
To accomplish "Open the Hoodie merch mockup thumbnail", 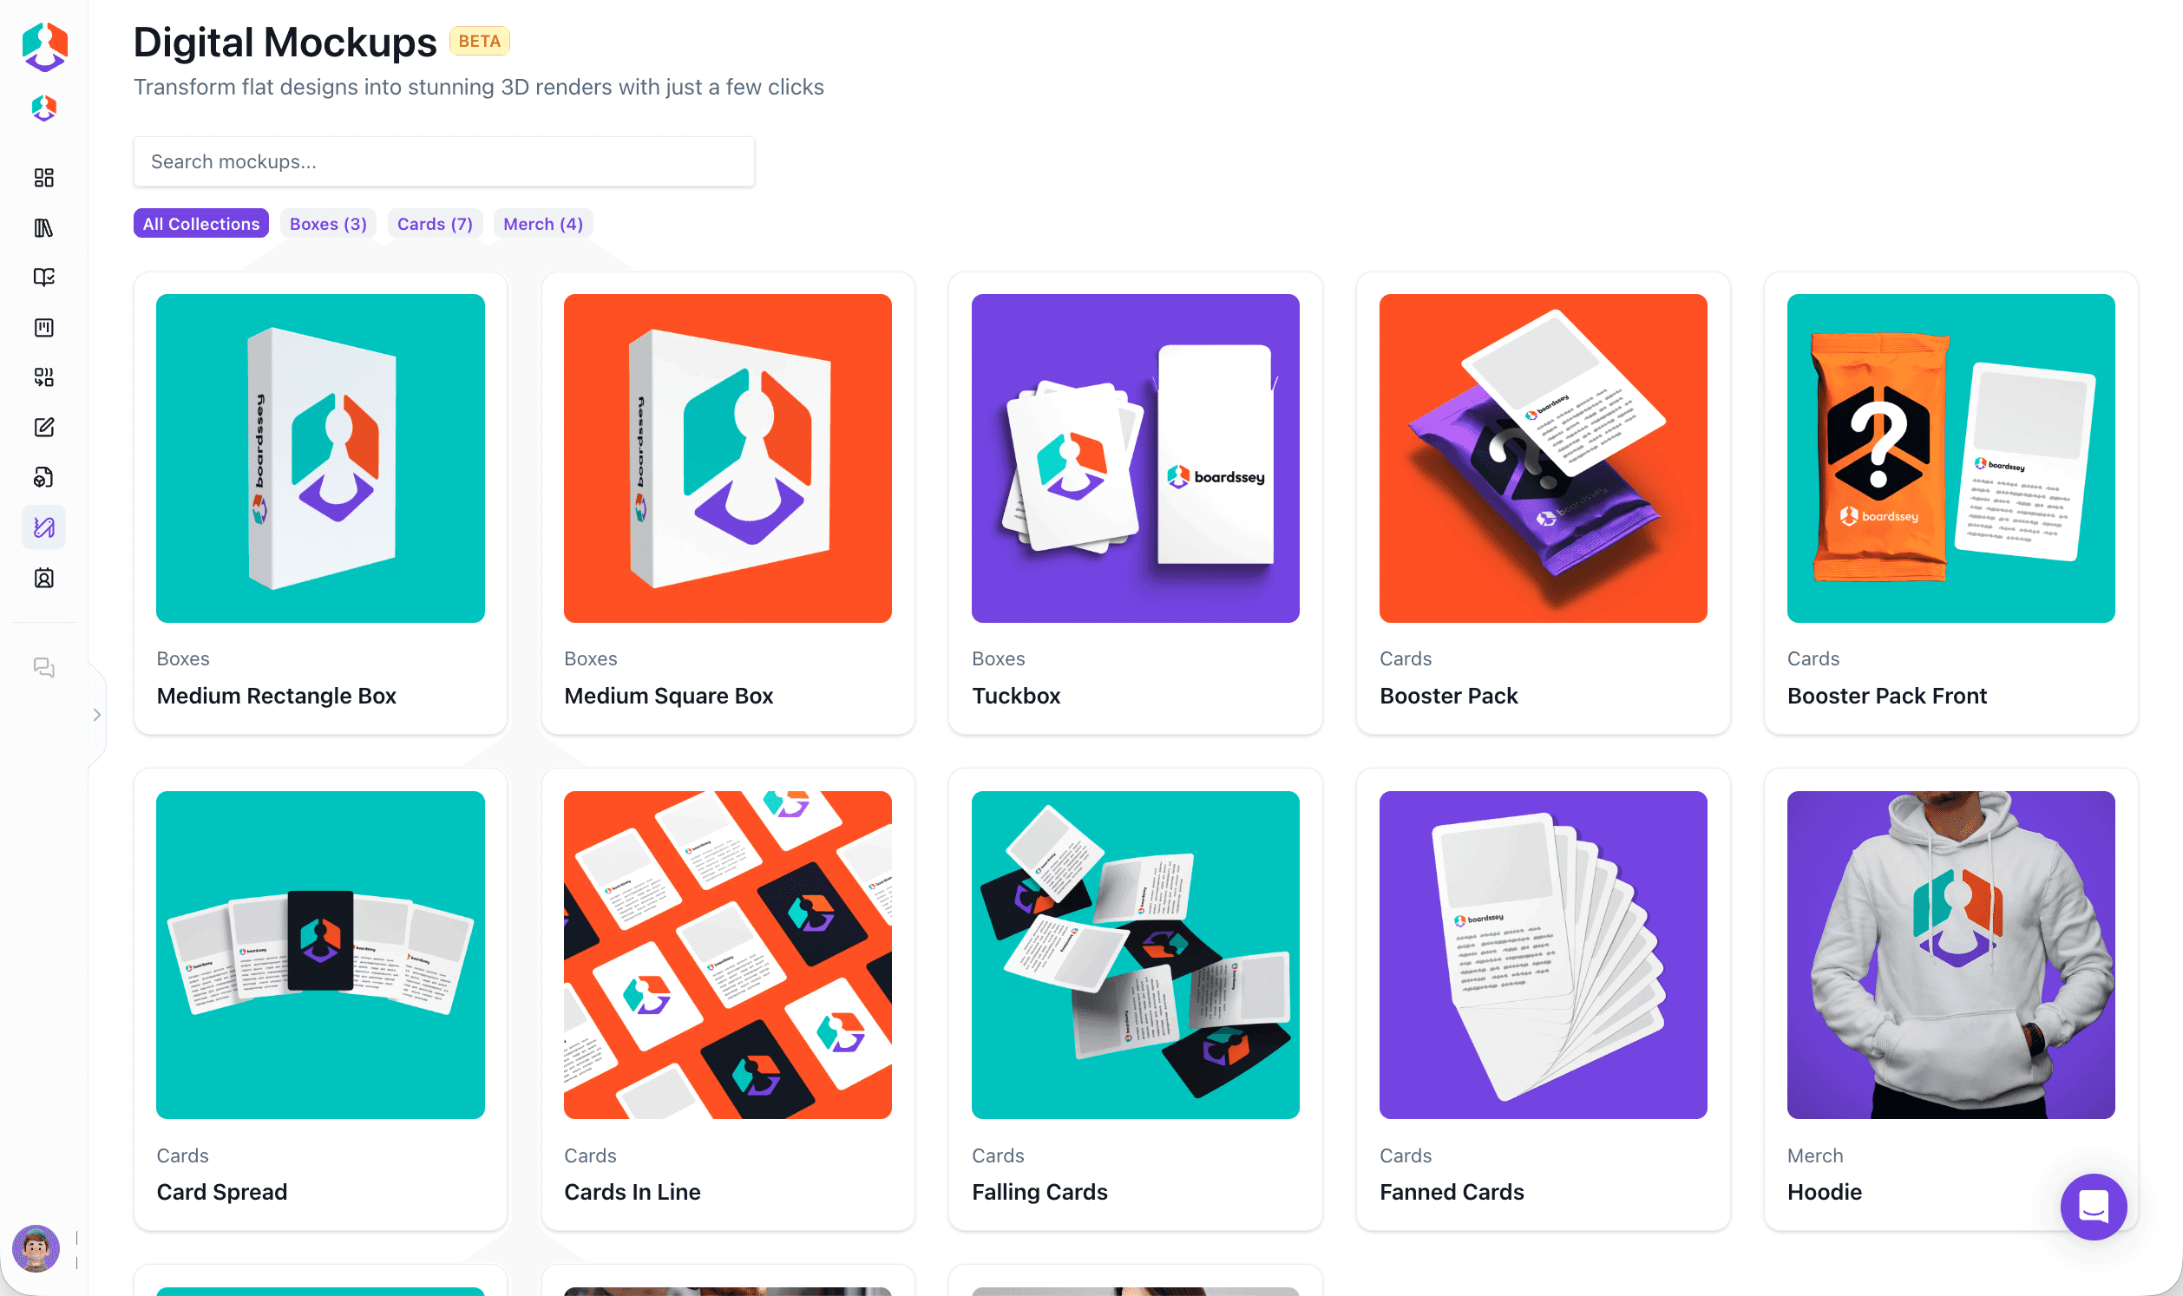I will pyautogui.click(x=1950, y=954).
